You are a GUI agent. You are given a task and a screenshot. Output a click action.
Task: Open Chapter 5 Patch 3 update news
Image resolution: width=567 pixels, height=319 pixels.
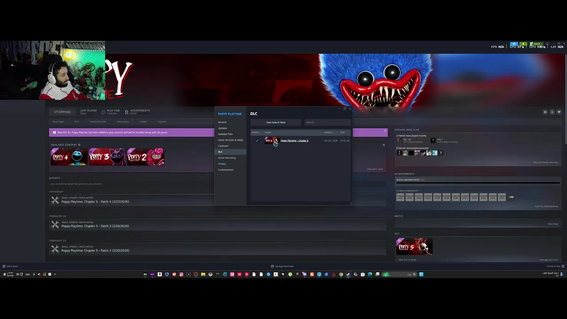(x=95, y=226)
